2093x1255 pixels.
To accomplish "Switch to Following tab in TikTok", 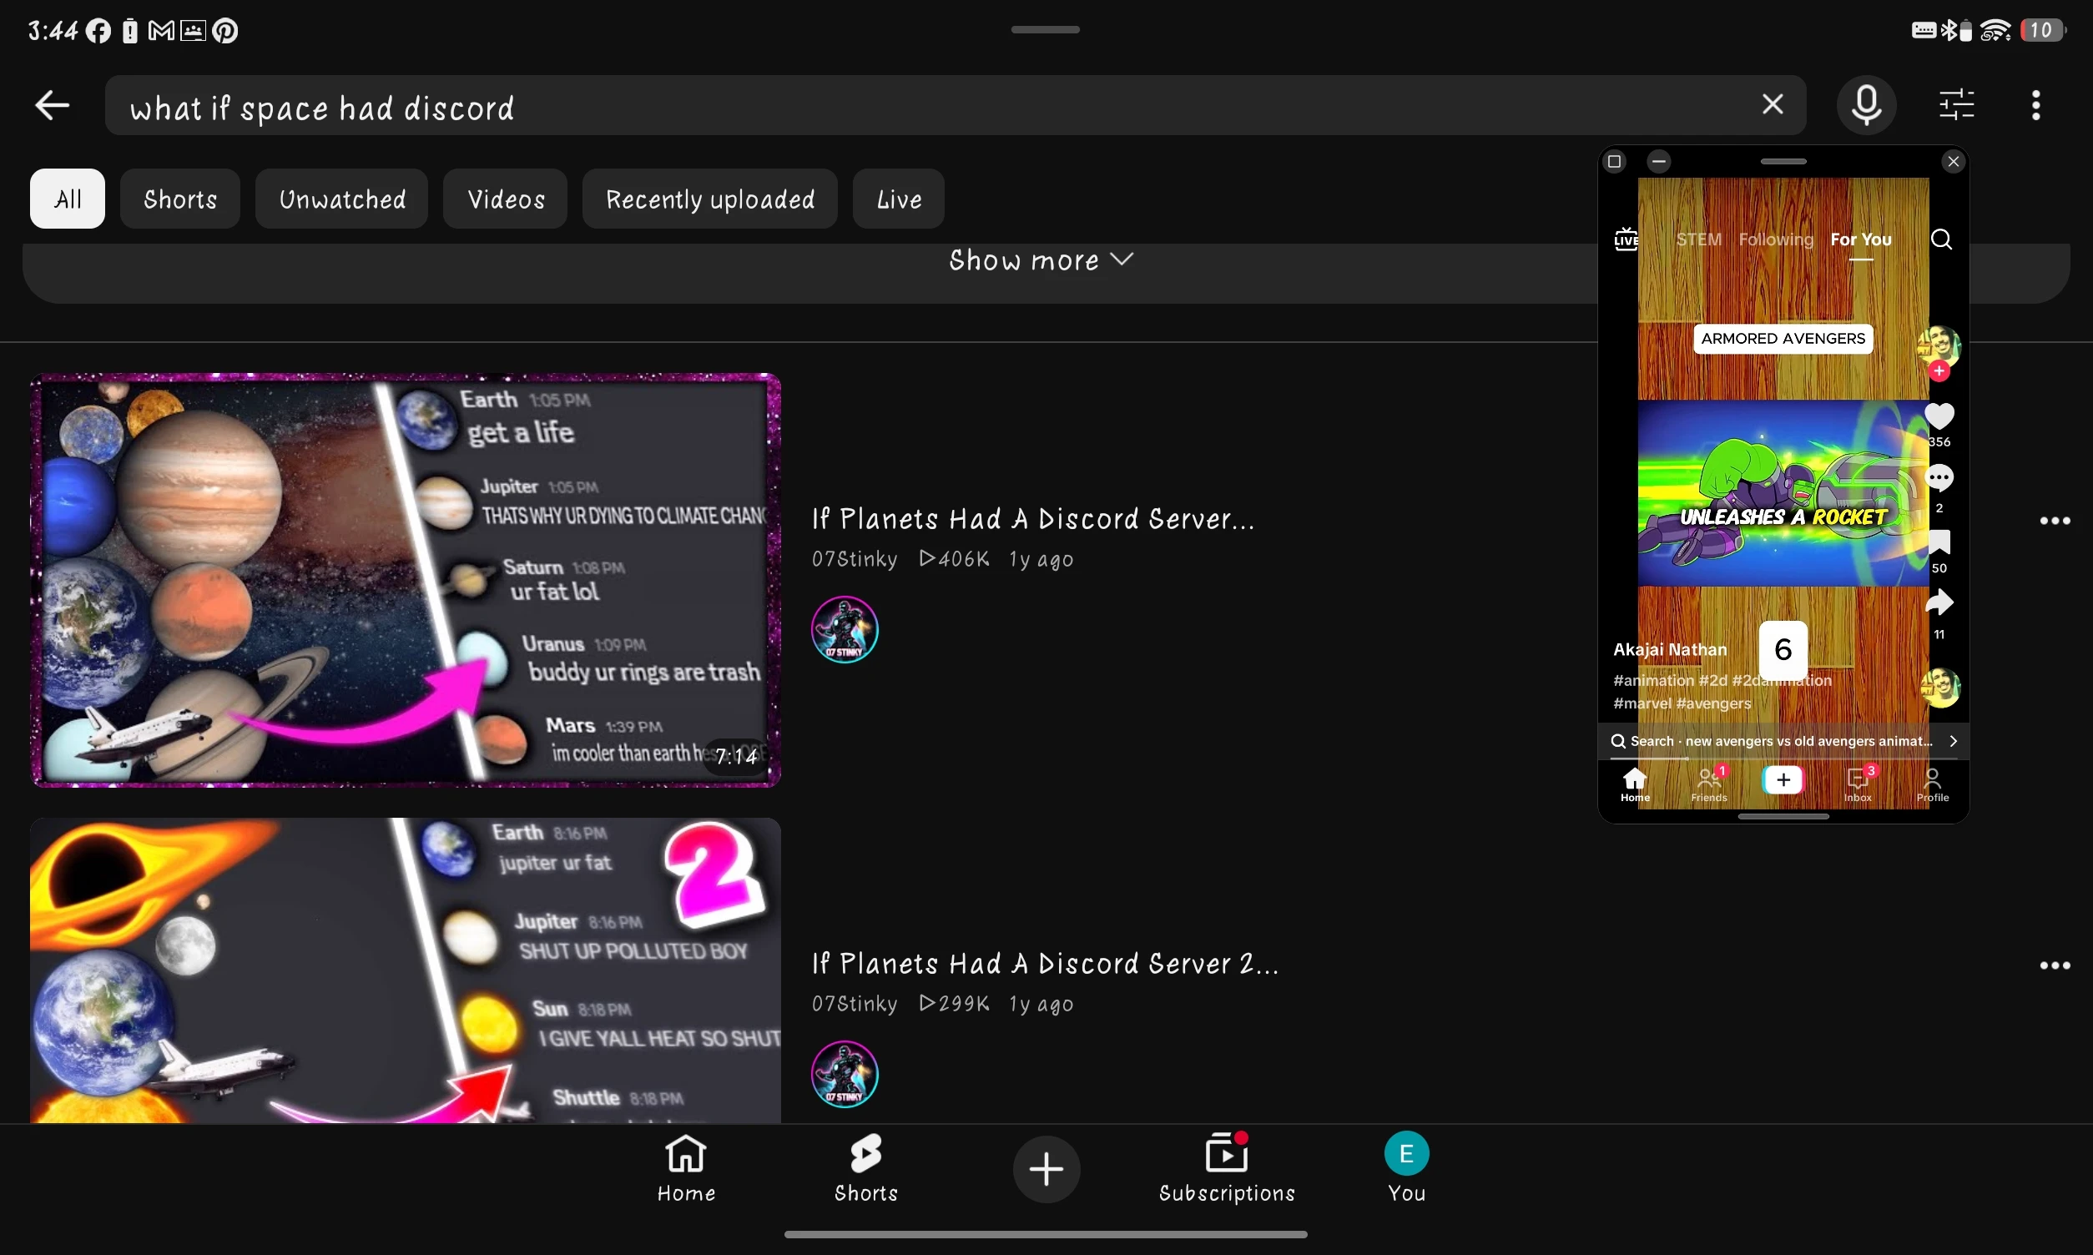I will 1776,239.
